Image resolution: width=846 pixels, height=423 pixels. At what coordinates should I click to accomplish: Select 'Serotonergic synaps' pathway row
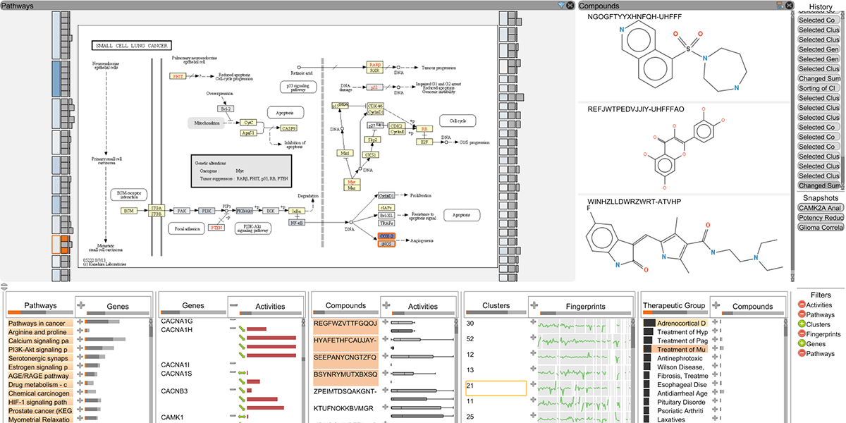40,358
